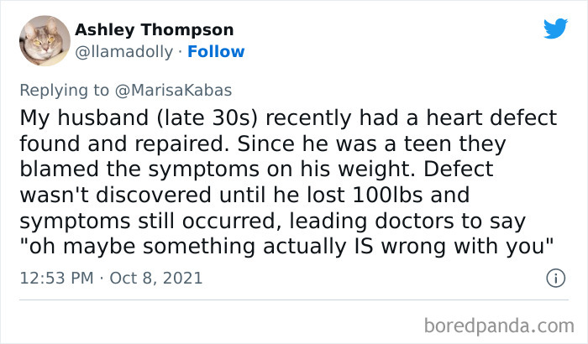This screenshot has height=344, width=588.
Task: Click the Oct 8, 2021 date
Action: pyautogui.click(x=157, y=278)
